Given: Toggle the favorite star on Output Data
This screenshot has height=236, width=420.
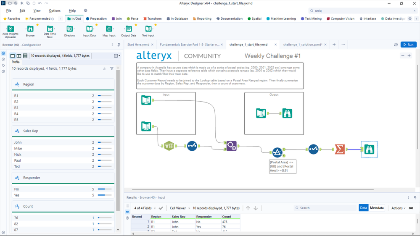Looking at the screenshot, I should [136, 25].
